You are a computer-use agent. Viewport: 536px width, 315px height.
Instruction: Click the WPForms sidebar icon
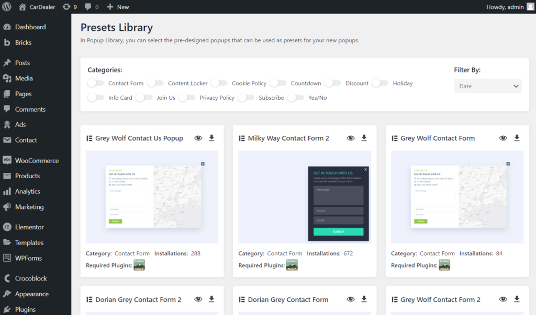coord(7,258)
